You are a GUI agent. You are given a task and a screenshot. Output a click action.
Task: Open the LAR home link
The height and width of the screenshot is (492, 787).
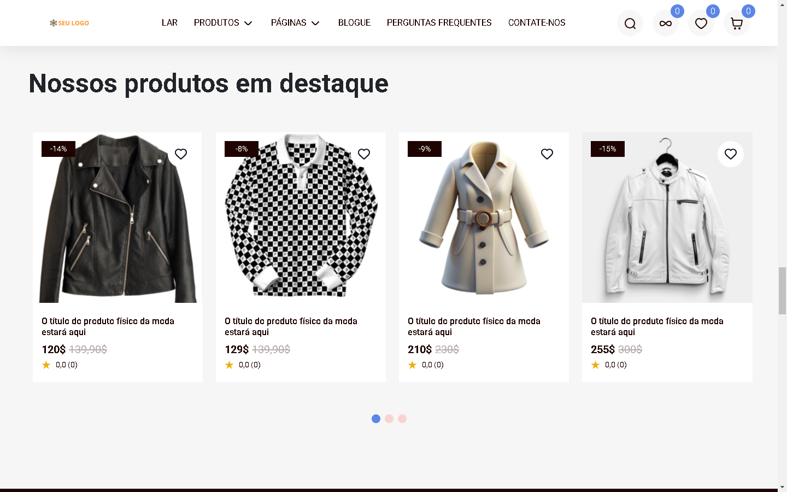169,23
